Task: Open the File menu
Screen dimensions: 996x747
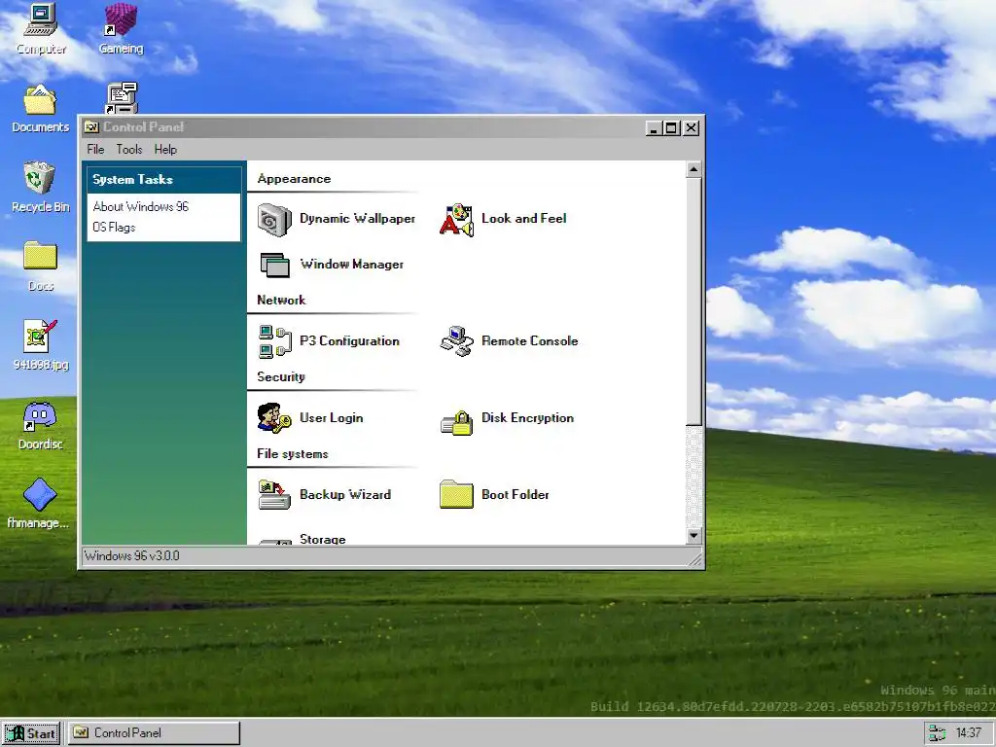Action: pyautogui.click(x=95, y=149)
